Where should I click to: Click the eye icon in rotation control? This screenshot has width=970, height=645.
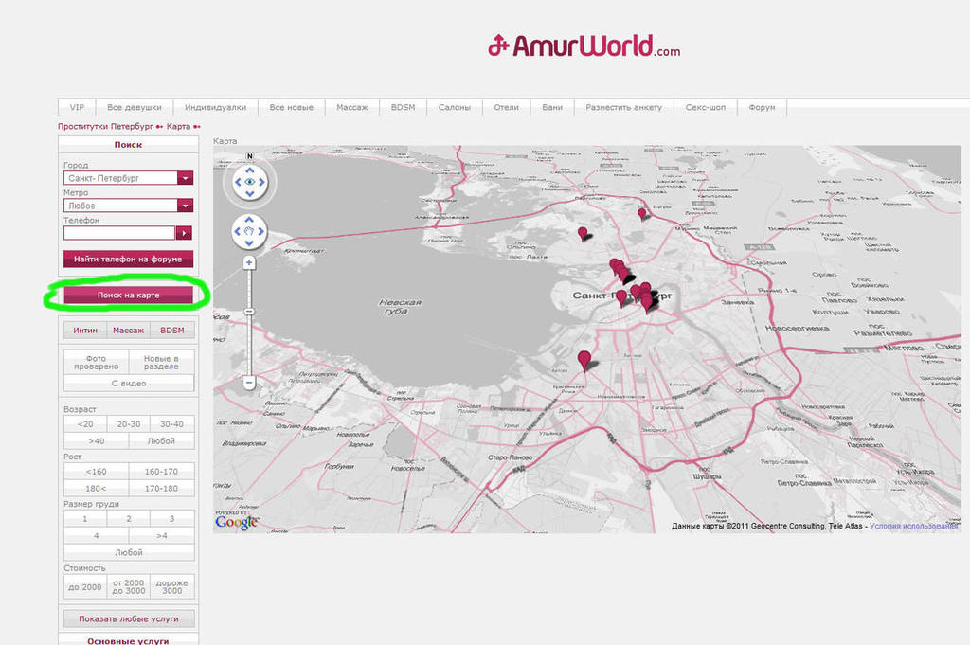click(249, 181)
